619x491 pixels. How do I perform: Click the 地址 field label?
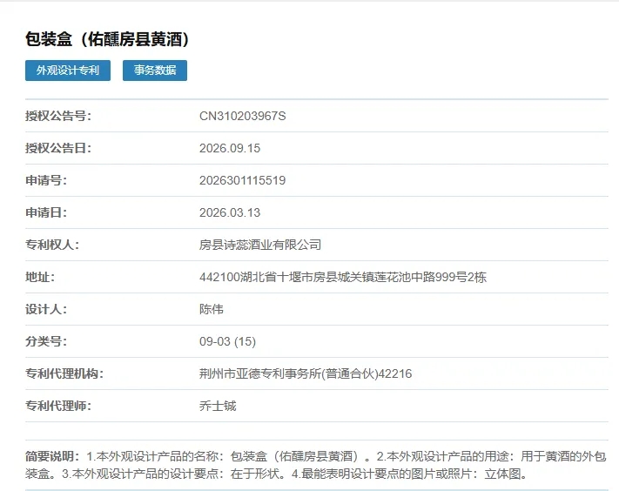point(40,277)
